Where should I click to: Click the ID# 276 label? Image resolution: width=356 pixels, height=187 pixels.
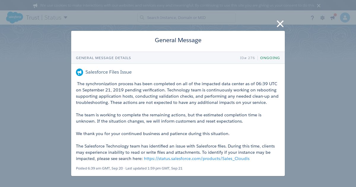coord(247,58)
